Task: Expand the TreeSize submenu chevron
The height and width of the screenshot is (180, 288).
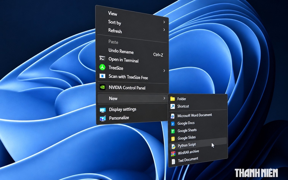Action: coord(164,71)
